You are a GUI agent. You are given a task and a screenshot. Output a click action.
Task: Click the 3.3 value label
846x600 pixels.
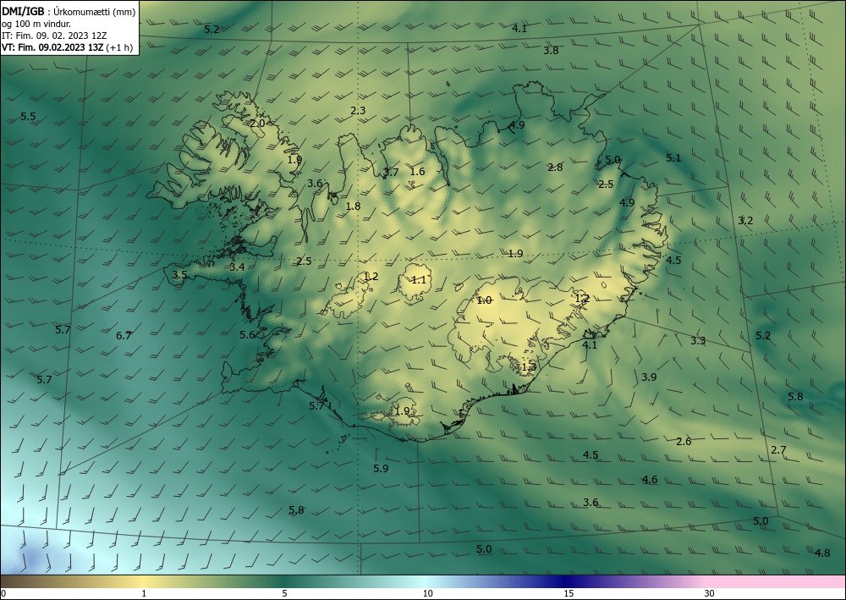[x=698, y=340]
